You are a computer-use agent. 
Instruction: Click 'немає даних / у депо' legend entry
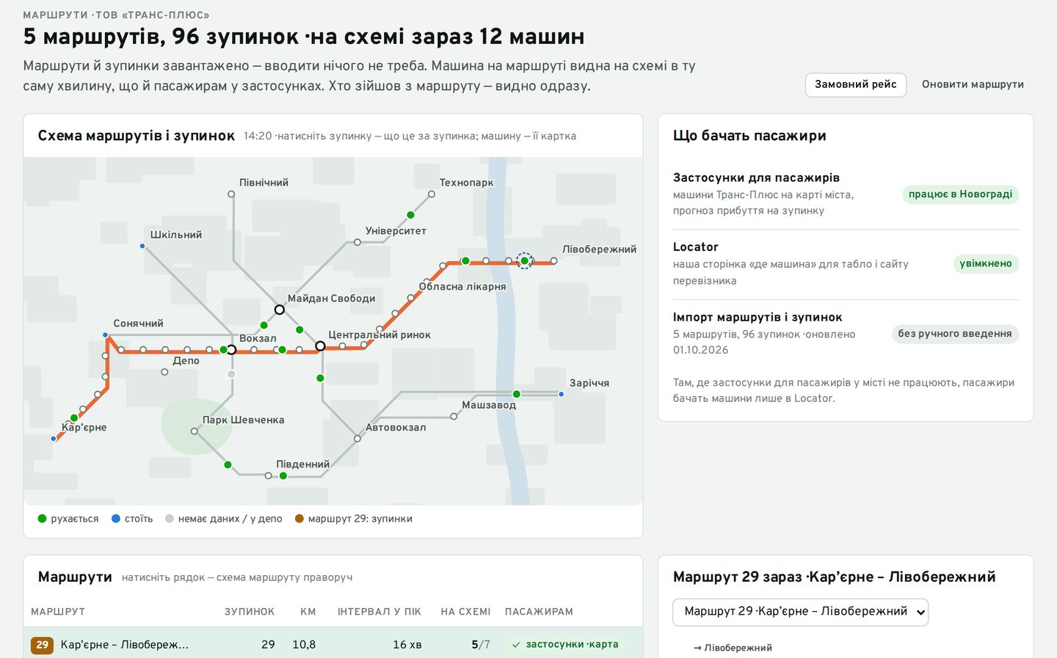pyautogui.click(x=224, y=519)
